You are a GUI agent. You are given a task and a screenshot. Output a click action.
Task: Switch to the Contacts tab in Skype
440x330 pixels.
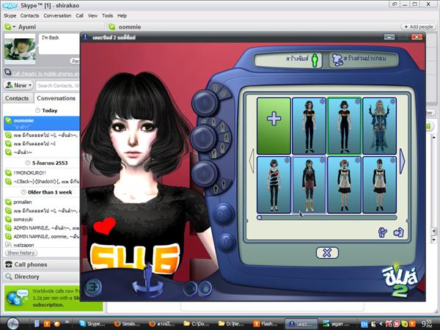coord(17,98)
